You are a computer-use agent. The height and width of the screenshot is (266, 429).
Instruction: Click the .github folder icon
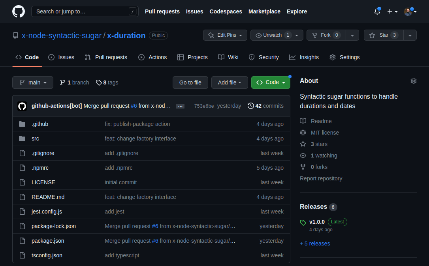22,124
